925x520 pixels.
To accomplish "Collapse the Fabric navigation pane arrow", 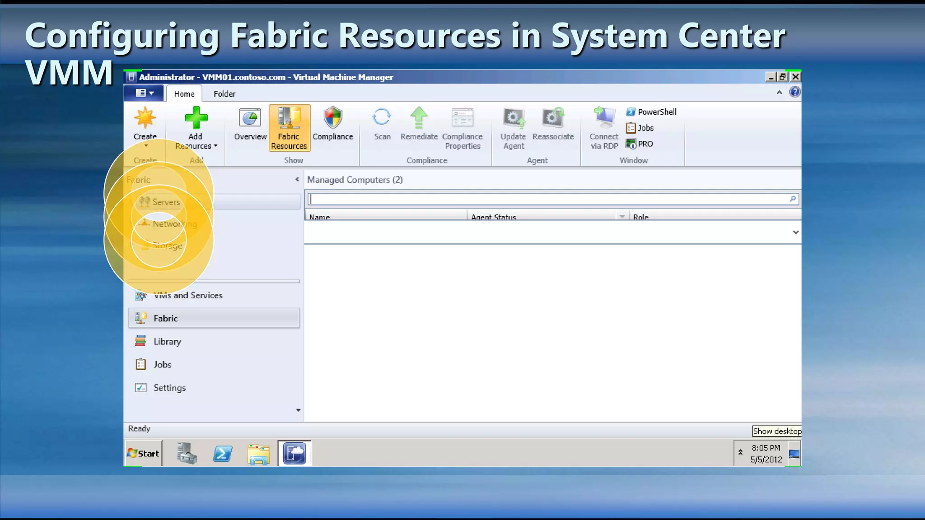I will (297, 180).
